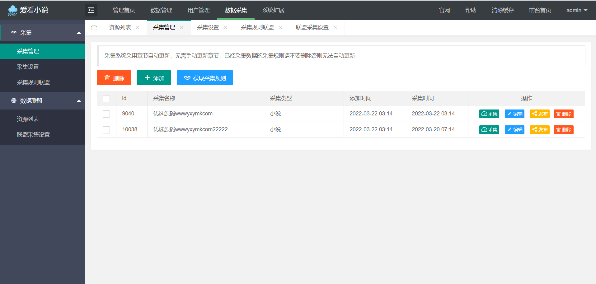Collapse the 数据联盟 sidebar section
Image resolution: width=596 pixels, height=284 pixels.
click(x=43, y=101)
